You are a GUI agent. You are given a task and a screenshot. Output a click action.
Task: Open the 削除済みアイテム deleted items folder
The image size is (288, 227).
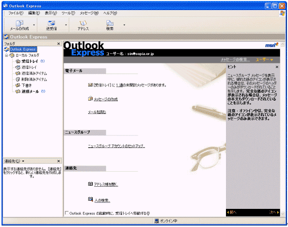31,80
